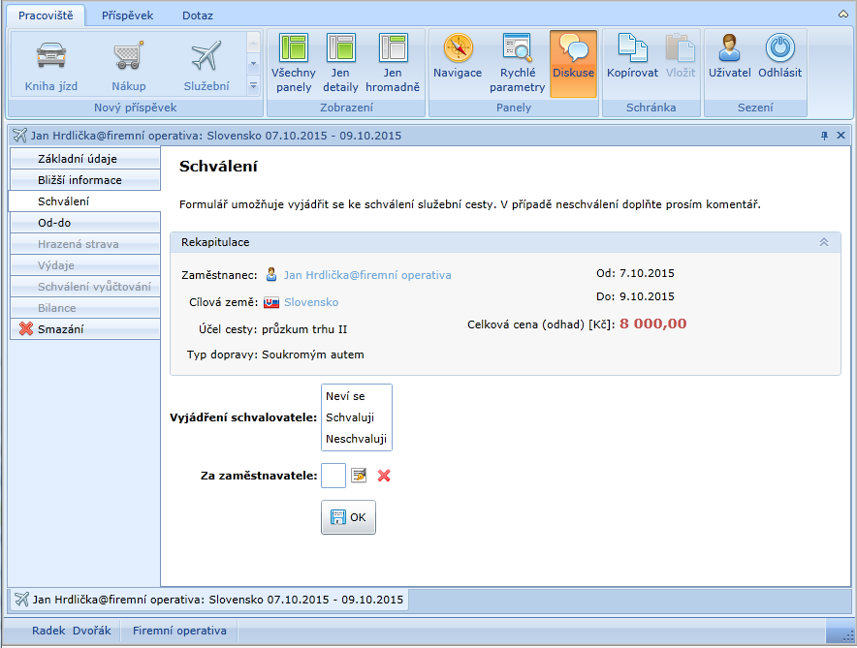Viewport: 857px width, 648px height.
Task: Click the Kniha jízd car icon
Action: click(51, 56)
